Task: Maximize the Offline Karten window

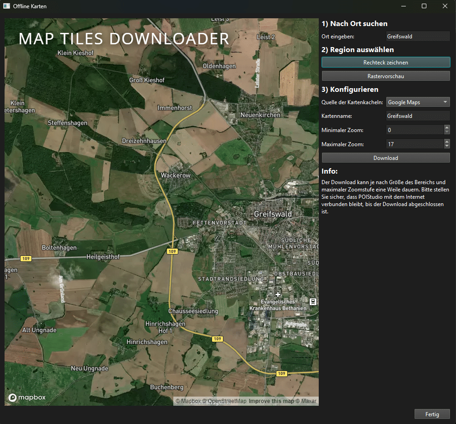Action: 424,6
